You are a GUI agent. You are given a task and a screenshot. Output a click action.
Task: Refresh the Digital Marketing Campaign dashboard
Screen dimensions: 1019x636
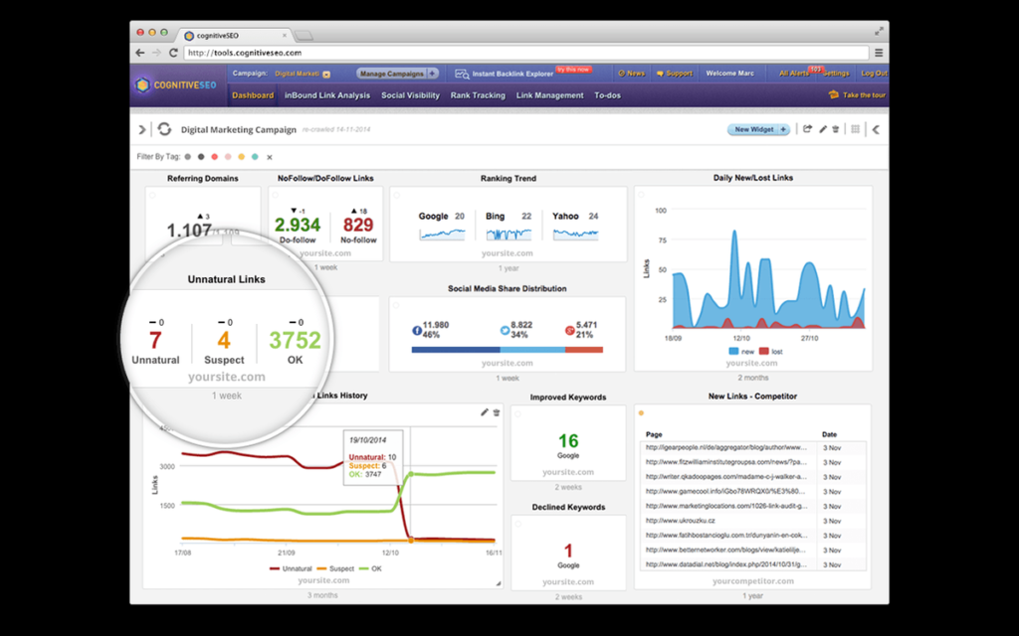click(x=164, y=129)
